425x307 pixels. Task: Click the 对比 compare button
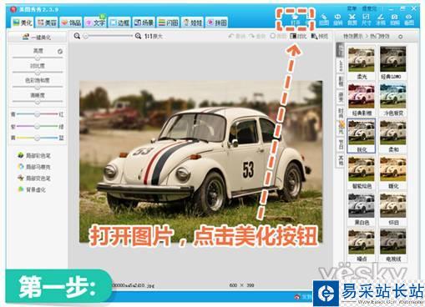tap(298, 36)
